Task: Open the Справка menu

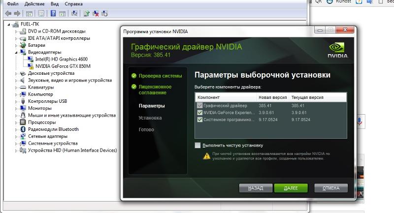Action: point(73,4)
